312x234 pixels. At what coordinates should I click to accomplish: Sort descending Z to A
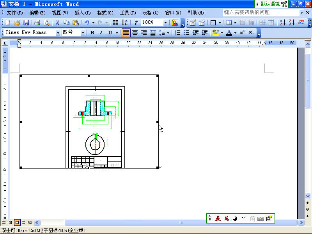click(291, 23)
